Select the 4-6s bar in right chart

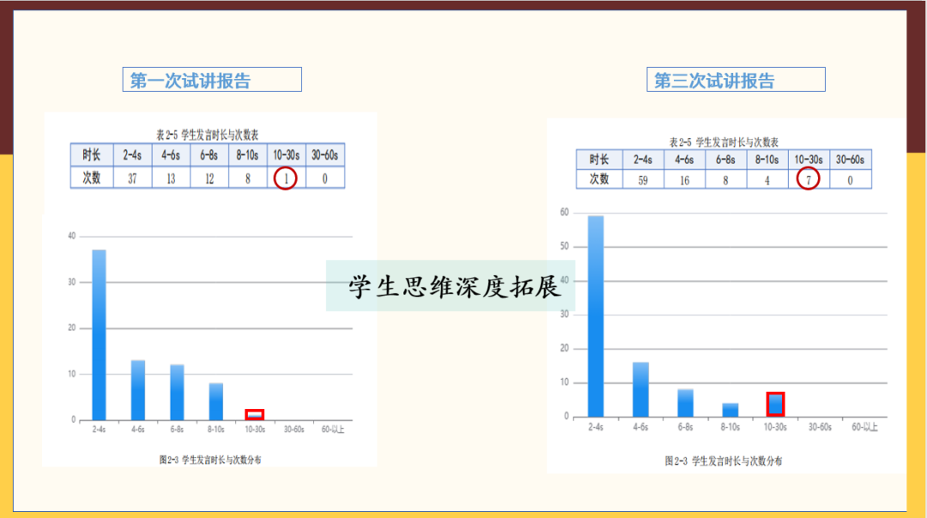coord(640,389)
